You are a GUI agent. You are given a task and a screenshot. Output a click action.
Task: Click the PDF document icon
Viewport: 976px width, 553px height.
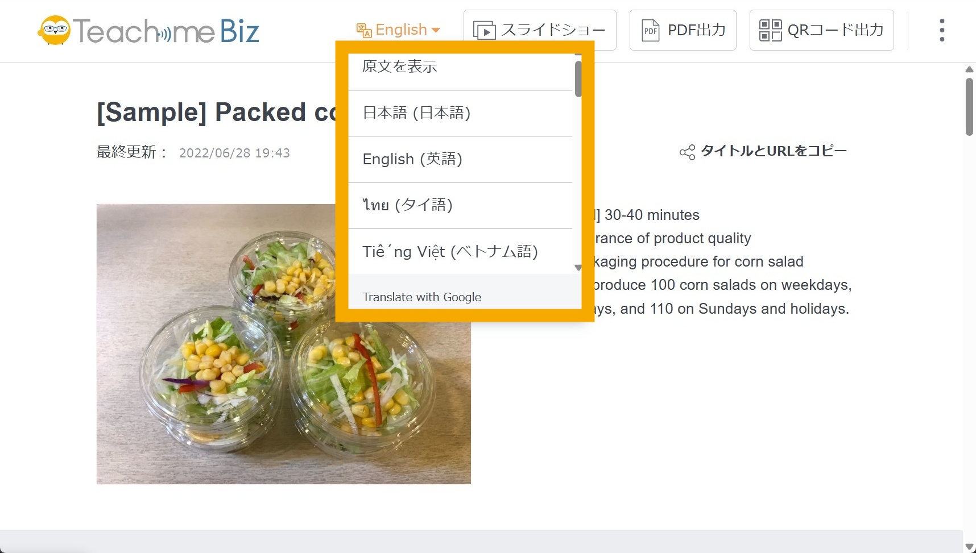tap(651, 30)
